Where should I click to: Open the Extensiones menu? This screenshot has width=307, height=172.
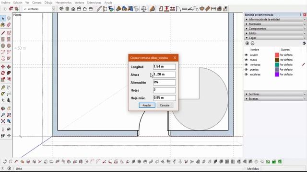pos(94,2)
